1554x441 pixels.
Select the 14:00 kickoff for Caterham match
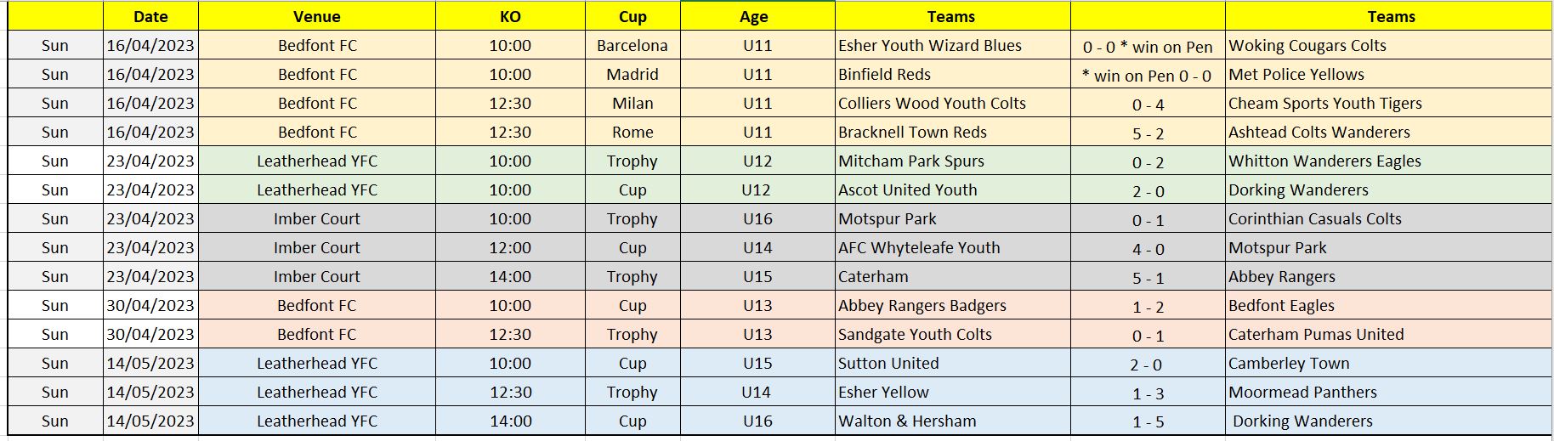pos(510,277)
